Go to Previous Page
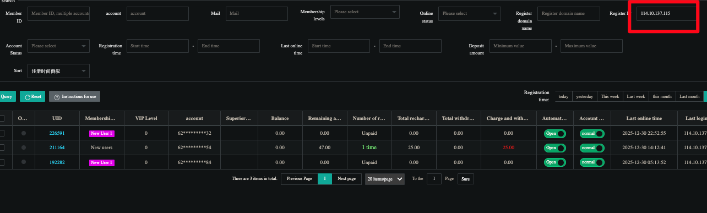The image size is (707, 213). [300, 179]
